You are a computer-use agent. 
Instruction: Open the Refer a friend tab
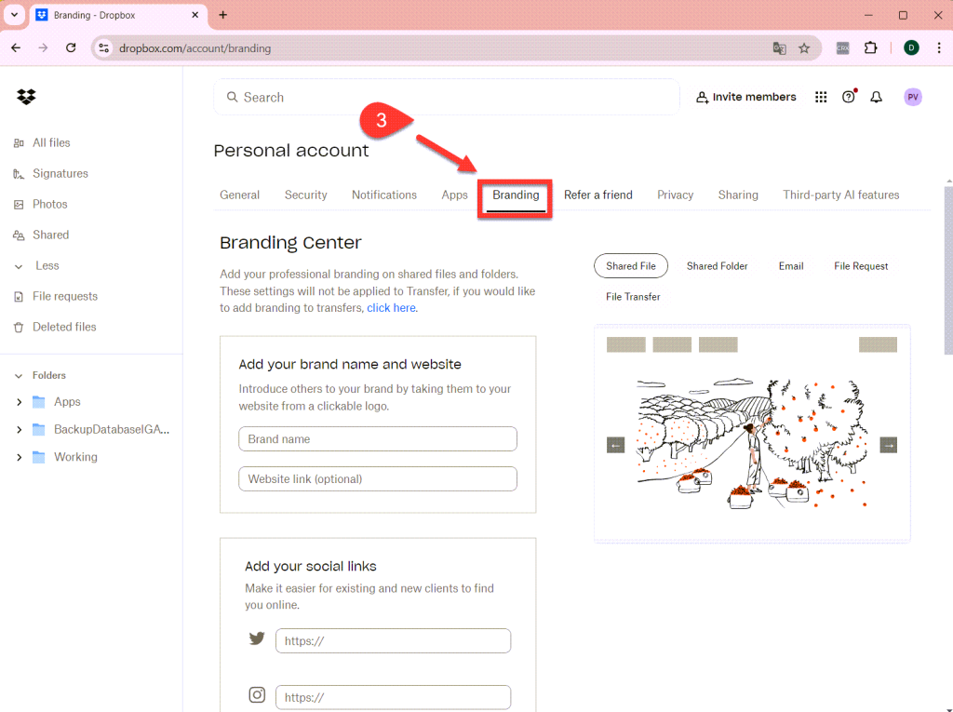pos(598,195)
